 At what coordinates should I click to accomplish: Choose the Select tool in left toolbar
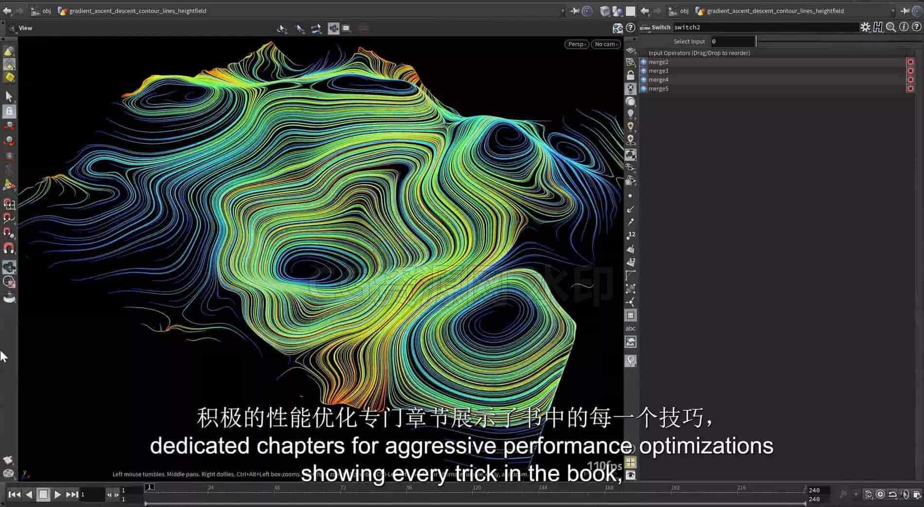(x=9, y=96)
